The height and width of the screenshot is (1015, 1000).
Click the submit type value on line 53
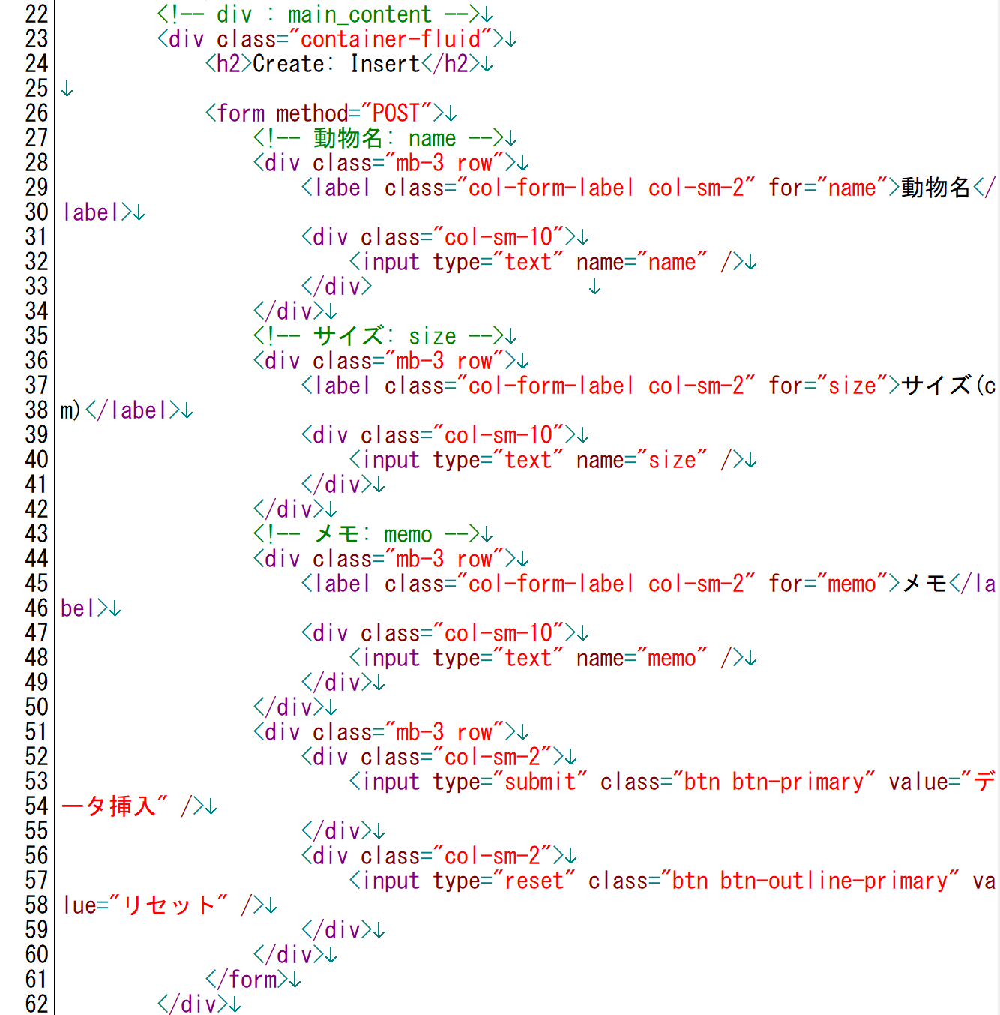[x=540, y=782]
